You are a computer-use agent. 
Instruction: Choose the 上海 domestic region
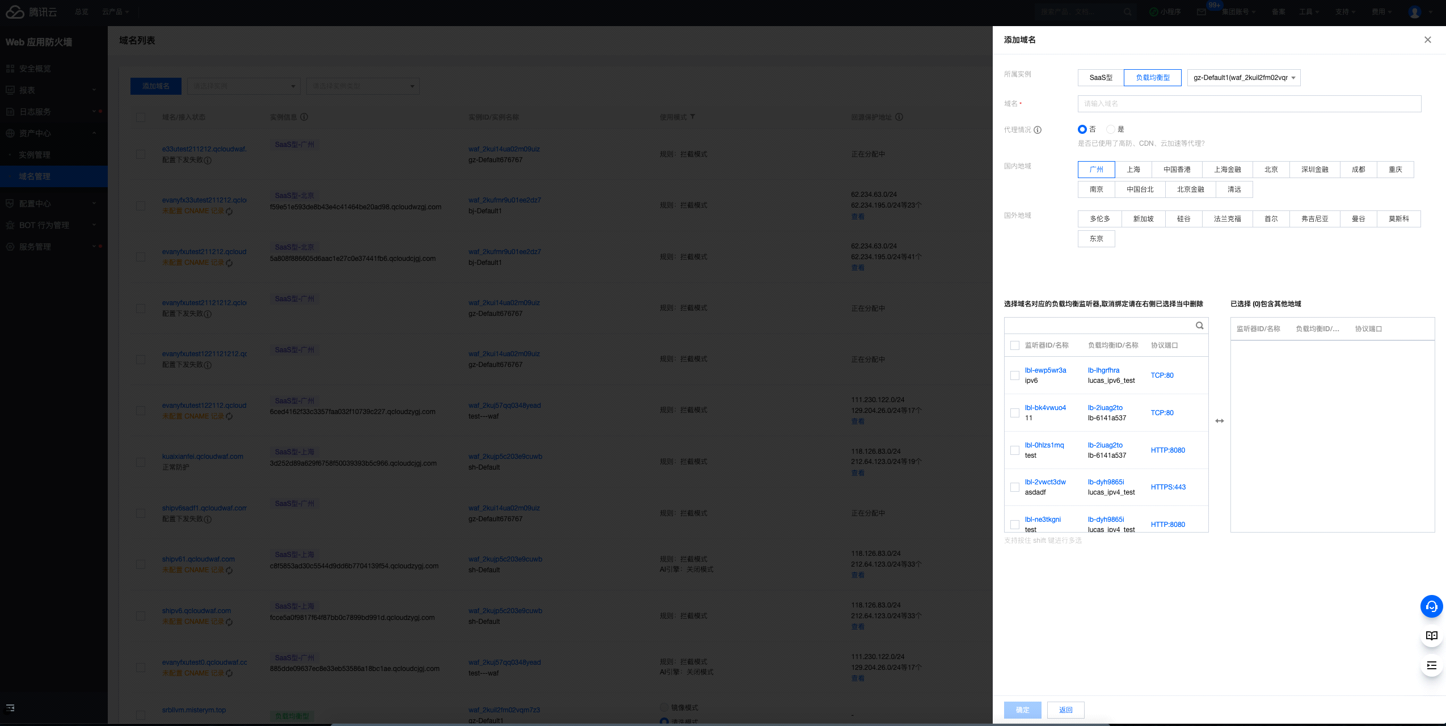pyautogui.click(x=1133, y=170)
